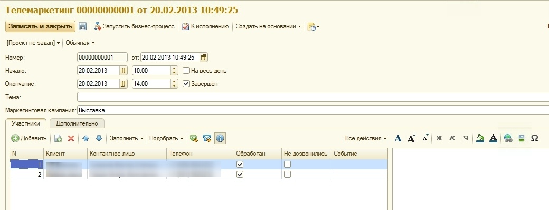Move the row up with the blue arrow

point(86,139)
